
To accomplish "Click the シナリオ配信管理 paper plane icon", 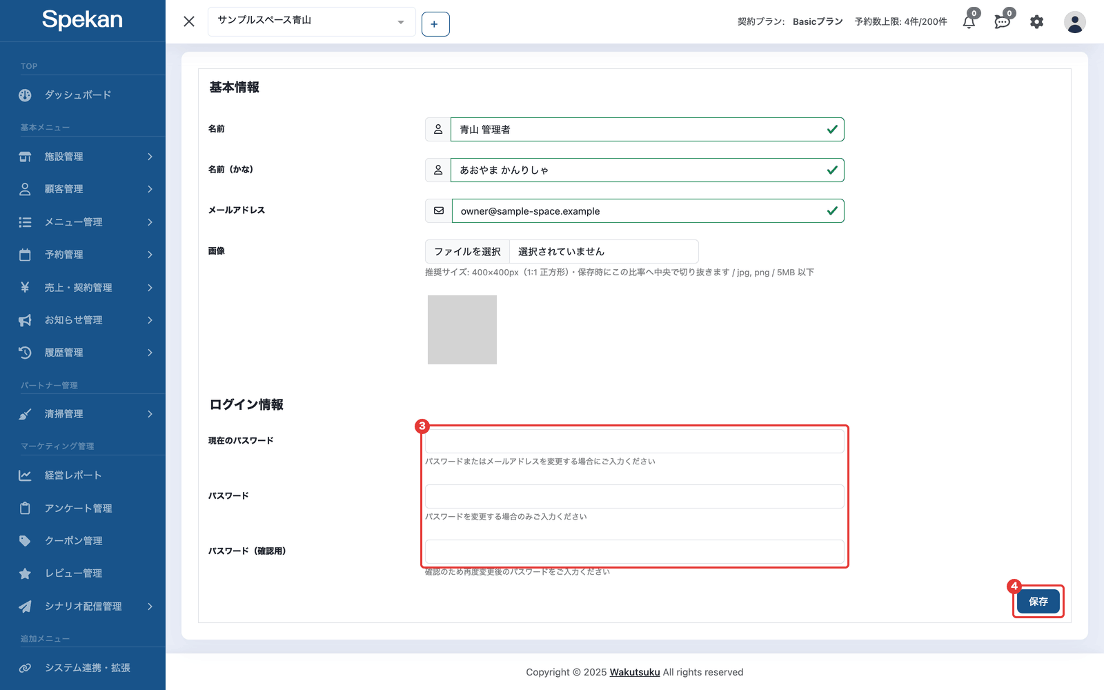I will (25, 607).
